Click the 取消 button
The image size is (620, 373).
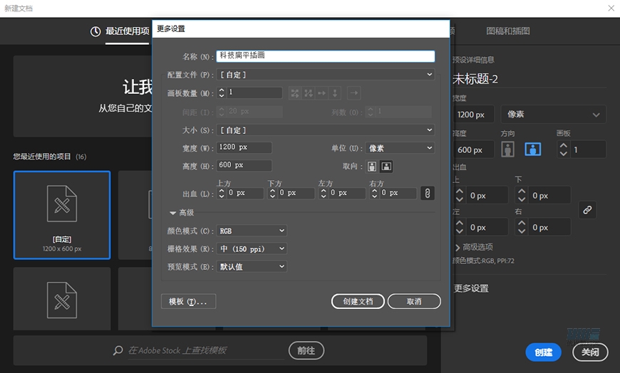point(414,301)
